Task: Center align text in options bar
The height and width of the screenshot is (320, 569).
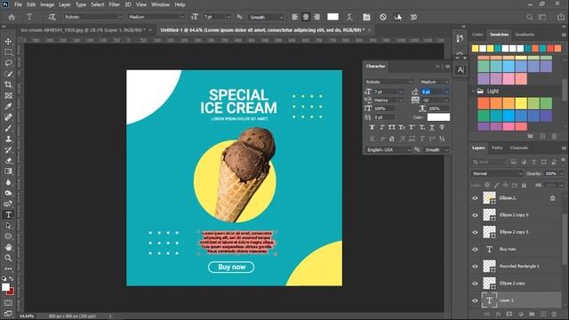Action: point(306,17)
